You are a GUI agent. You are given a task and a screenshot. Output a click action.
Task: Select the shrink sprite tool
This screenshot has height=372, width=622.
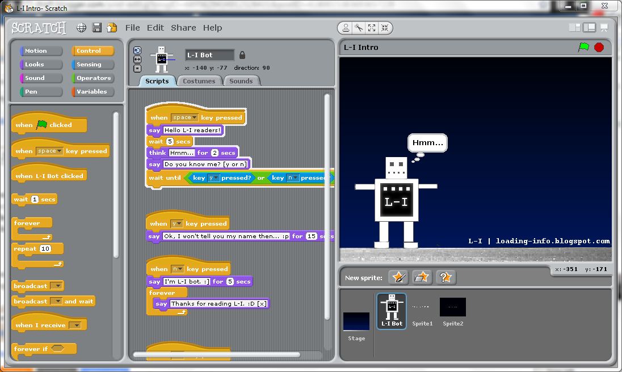pyautogui.click(x=385, y=28)
